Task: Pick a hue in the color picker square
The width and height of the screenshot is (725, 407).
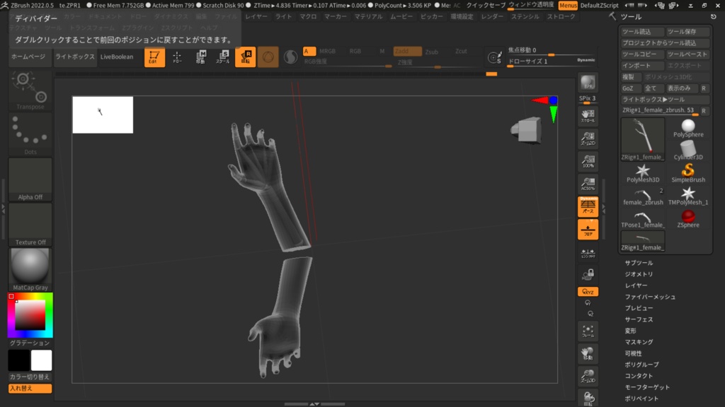Action: (30, 315)
